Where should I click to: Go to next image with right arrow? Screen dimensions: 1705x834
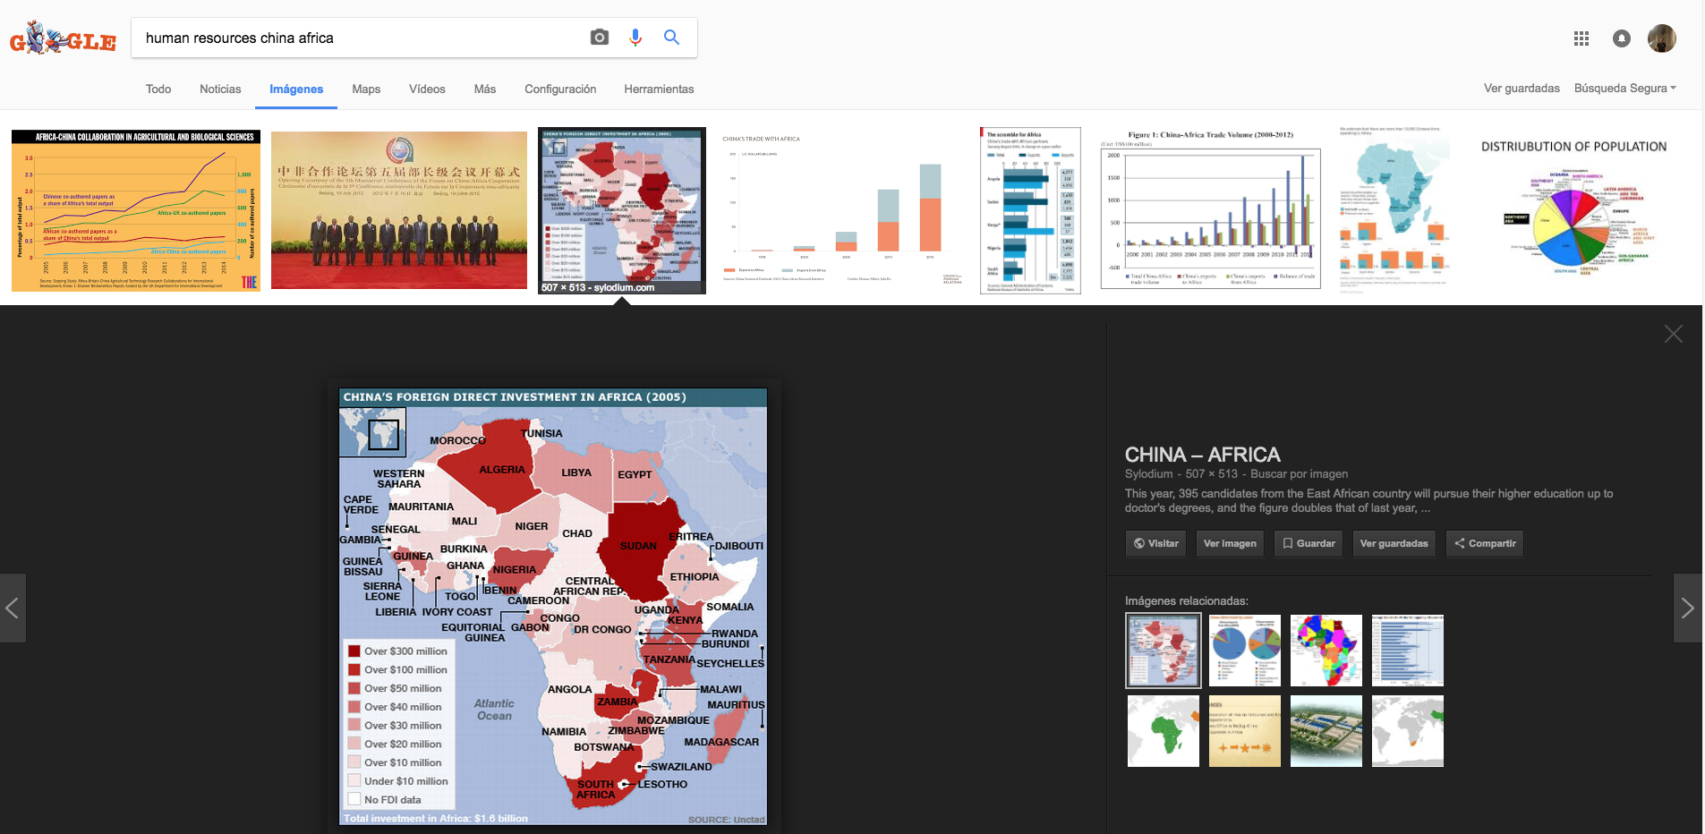point(1687,608)
